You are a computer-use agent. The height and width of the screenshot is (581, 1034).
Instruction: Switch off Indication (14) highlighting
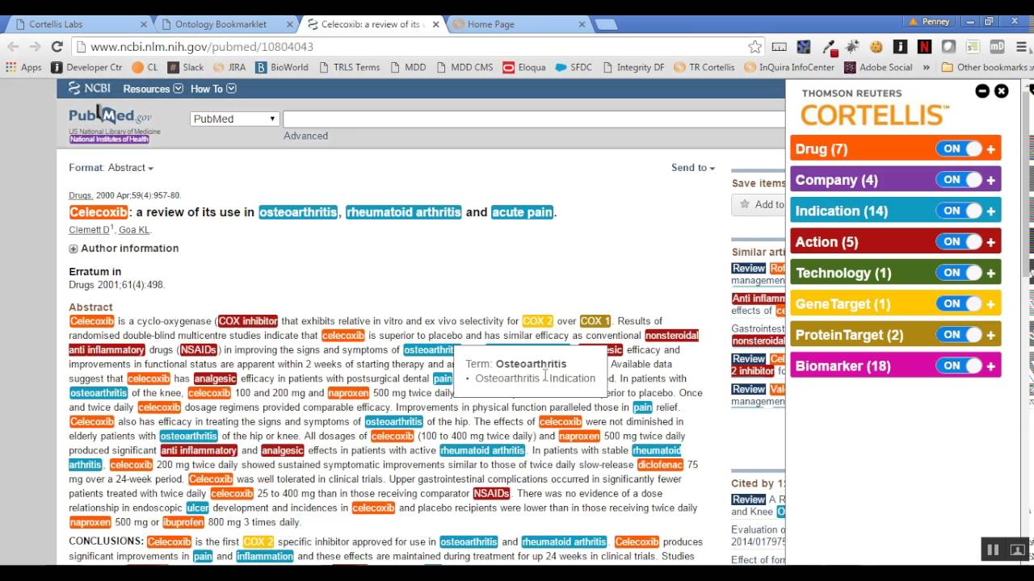pyautogui.click(x=959, y=211)
